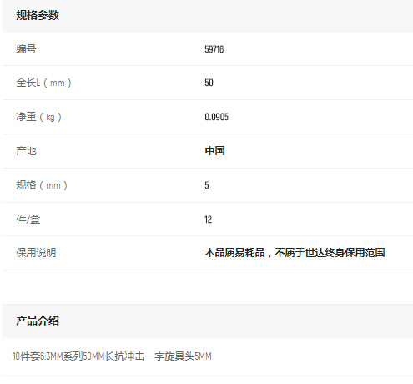Click the product description 10件套6.3MM系列 text
The height and width of the screenshot is (384, 413).
(48, 356)
